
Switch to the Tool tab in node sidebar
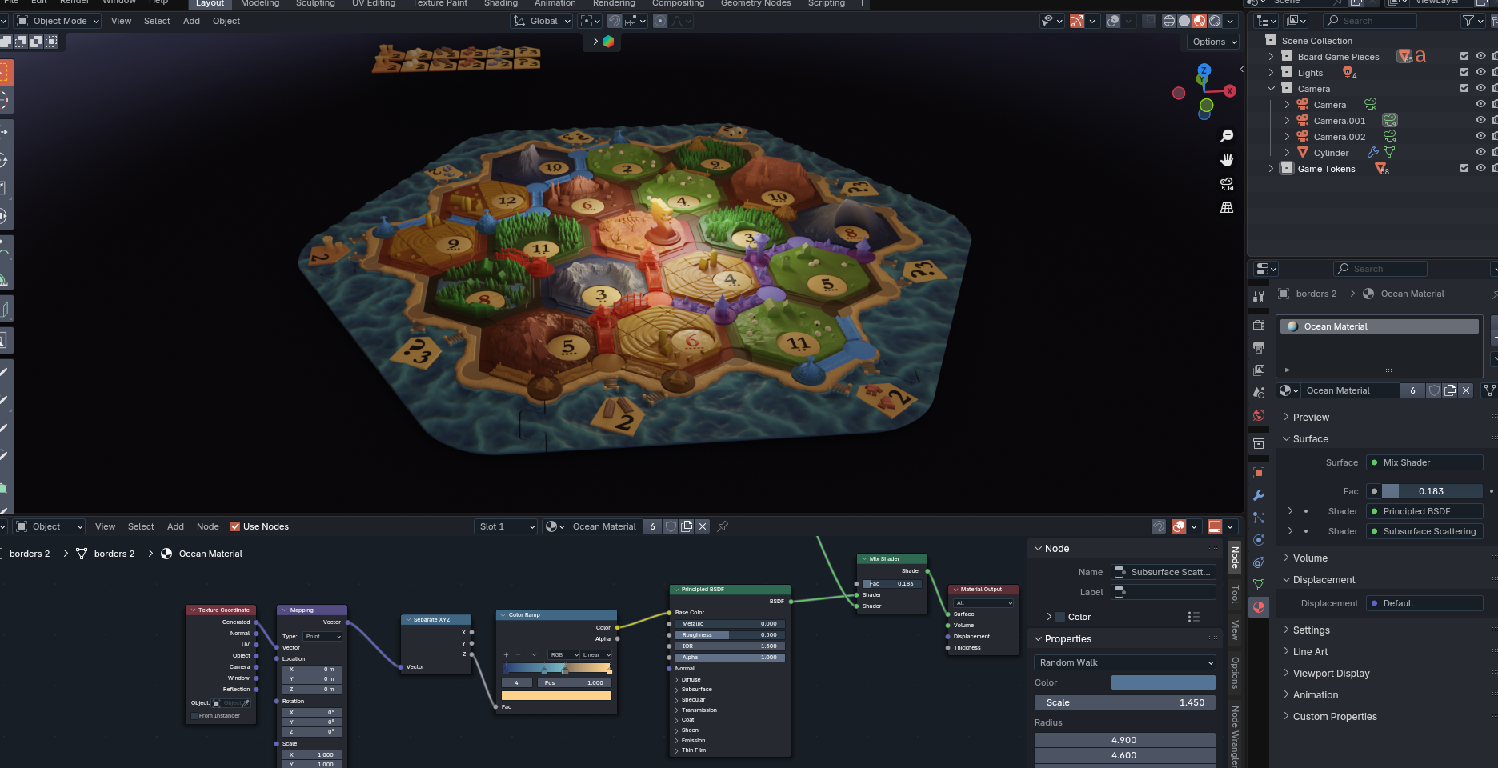pyautogui.click(x=1236, y=594)
